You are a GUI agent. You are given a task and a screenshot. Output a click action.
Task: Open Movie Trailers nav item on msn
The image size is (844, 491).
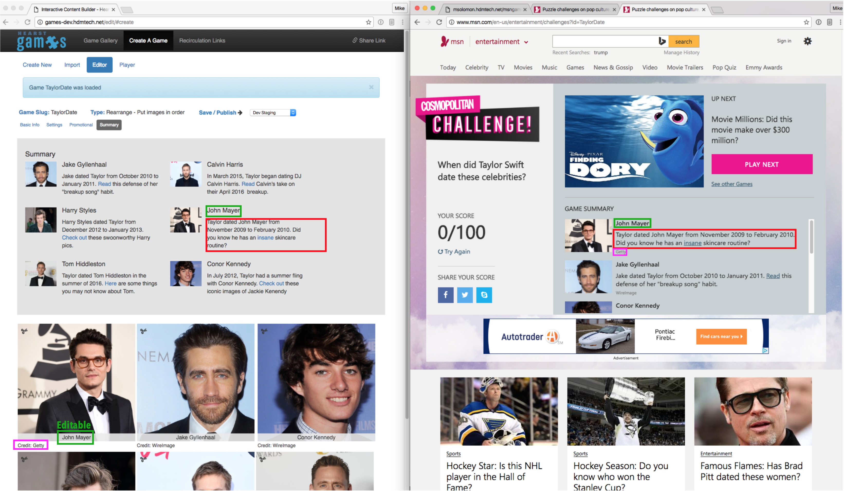685,68
